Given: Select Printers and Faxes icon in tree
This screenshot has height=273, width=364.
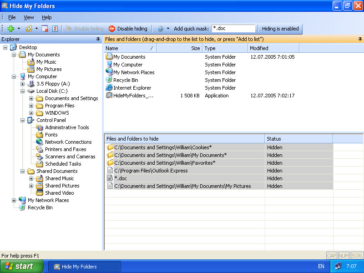Looking at the screenshot, I should click(40, 149).
